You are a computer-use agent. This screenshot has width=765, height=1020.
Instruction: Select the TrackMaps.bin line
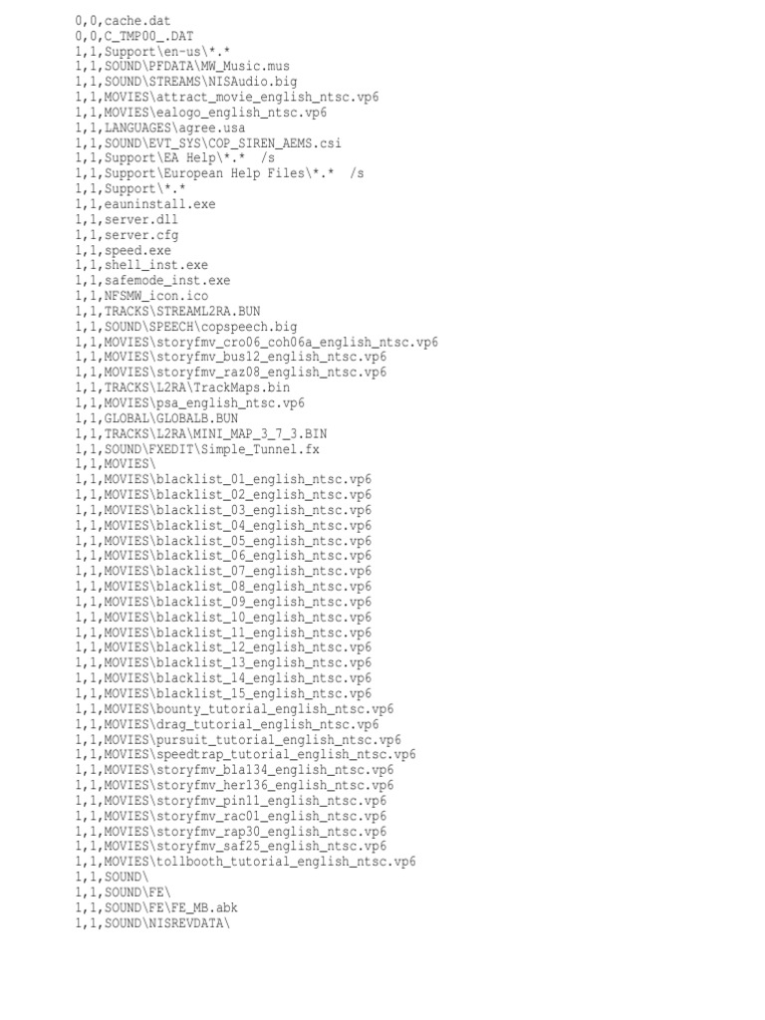tap(182, 387)
